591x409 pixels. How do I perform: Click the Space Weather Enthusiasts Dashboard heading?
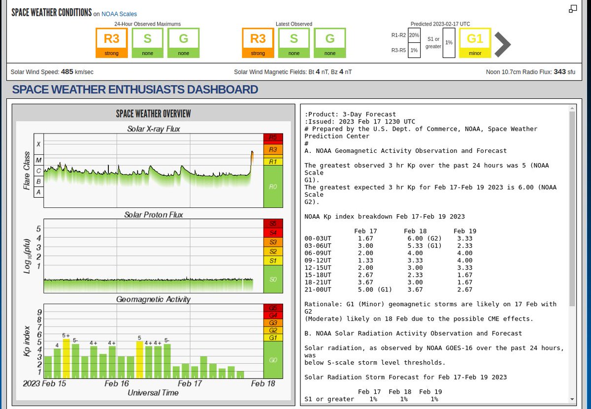click(x=135, y=89)
